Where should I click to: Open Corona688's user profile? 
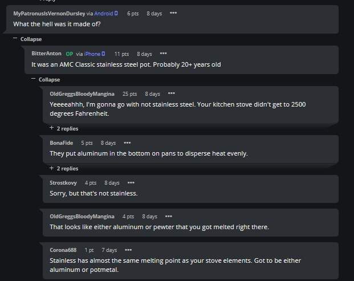pos(63,250)
